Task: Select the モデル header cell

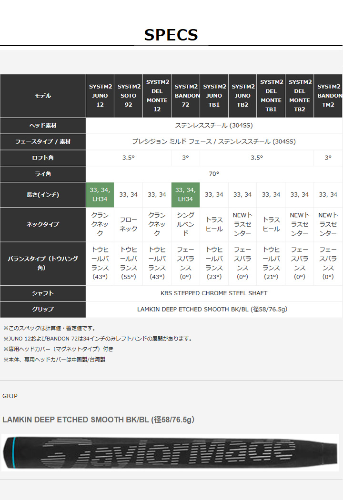Action: point(43,96)
